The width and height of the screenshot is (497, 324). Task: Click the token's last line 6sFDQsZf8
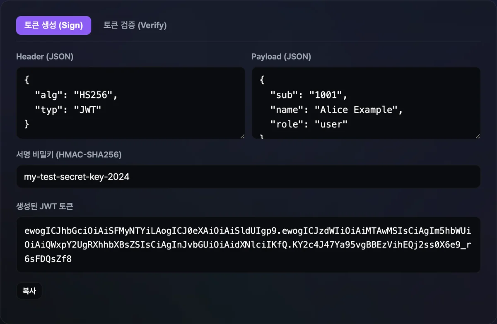coord(48,259)
